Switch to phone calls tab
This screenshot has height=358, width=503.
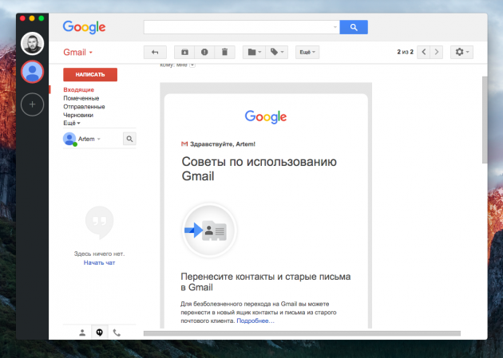[117, 332]
